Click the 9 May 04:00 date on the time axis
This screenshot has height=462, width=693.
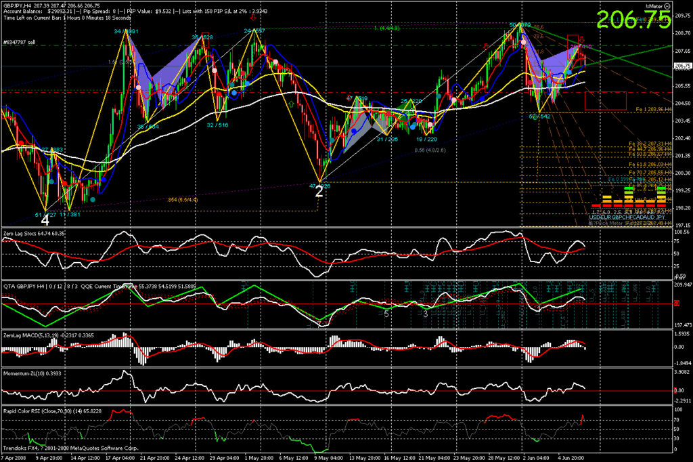pyautogui.click(x=324, y=457)
